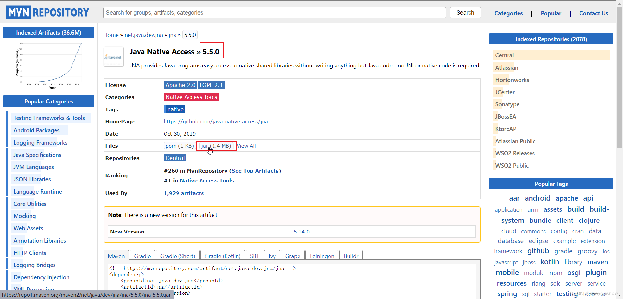Open the Contact Us link

coord(593,13)
